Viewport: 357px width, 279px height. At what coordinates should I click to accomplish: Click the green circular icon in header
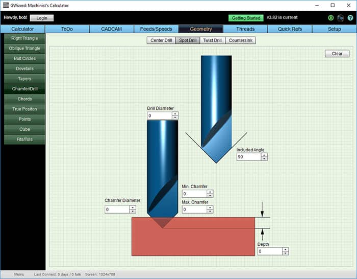click(x=330, y=18)
